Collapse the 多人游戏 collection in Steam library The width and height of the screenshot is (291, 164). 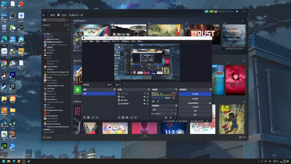[43, 34]
